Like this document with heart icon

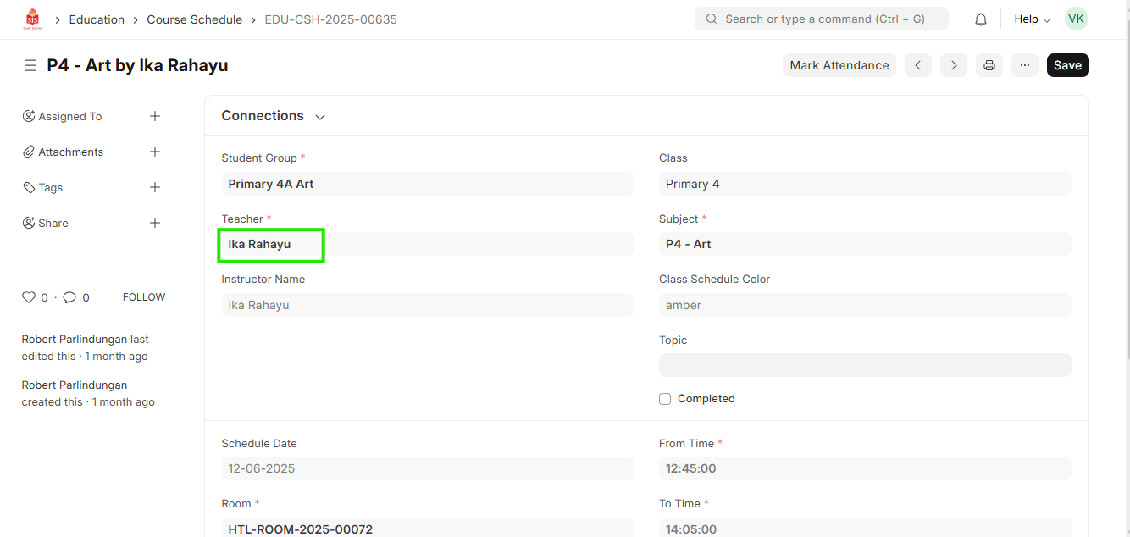[29, 297]
